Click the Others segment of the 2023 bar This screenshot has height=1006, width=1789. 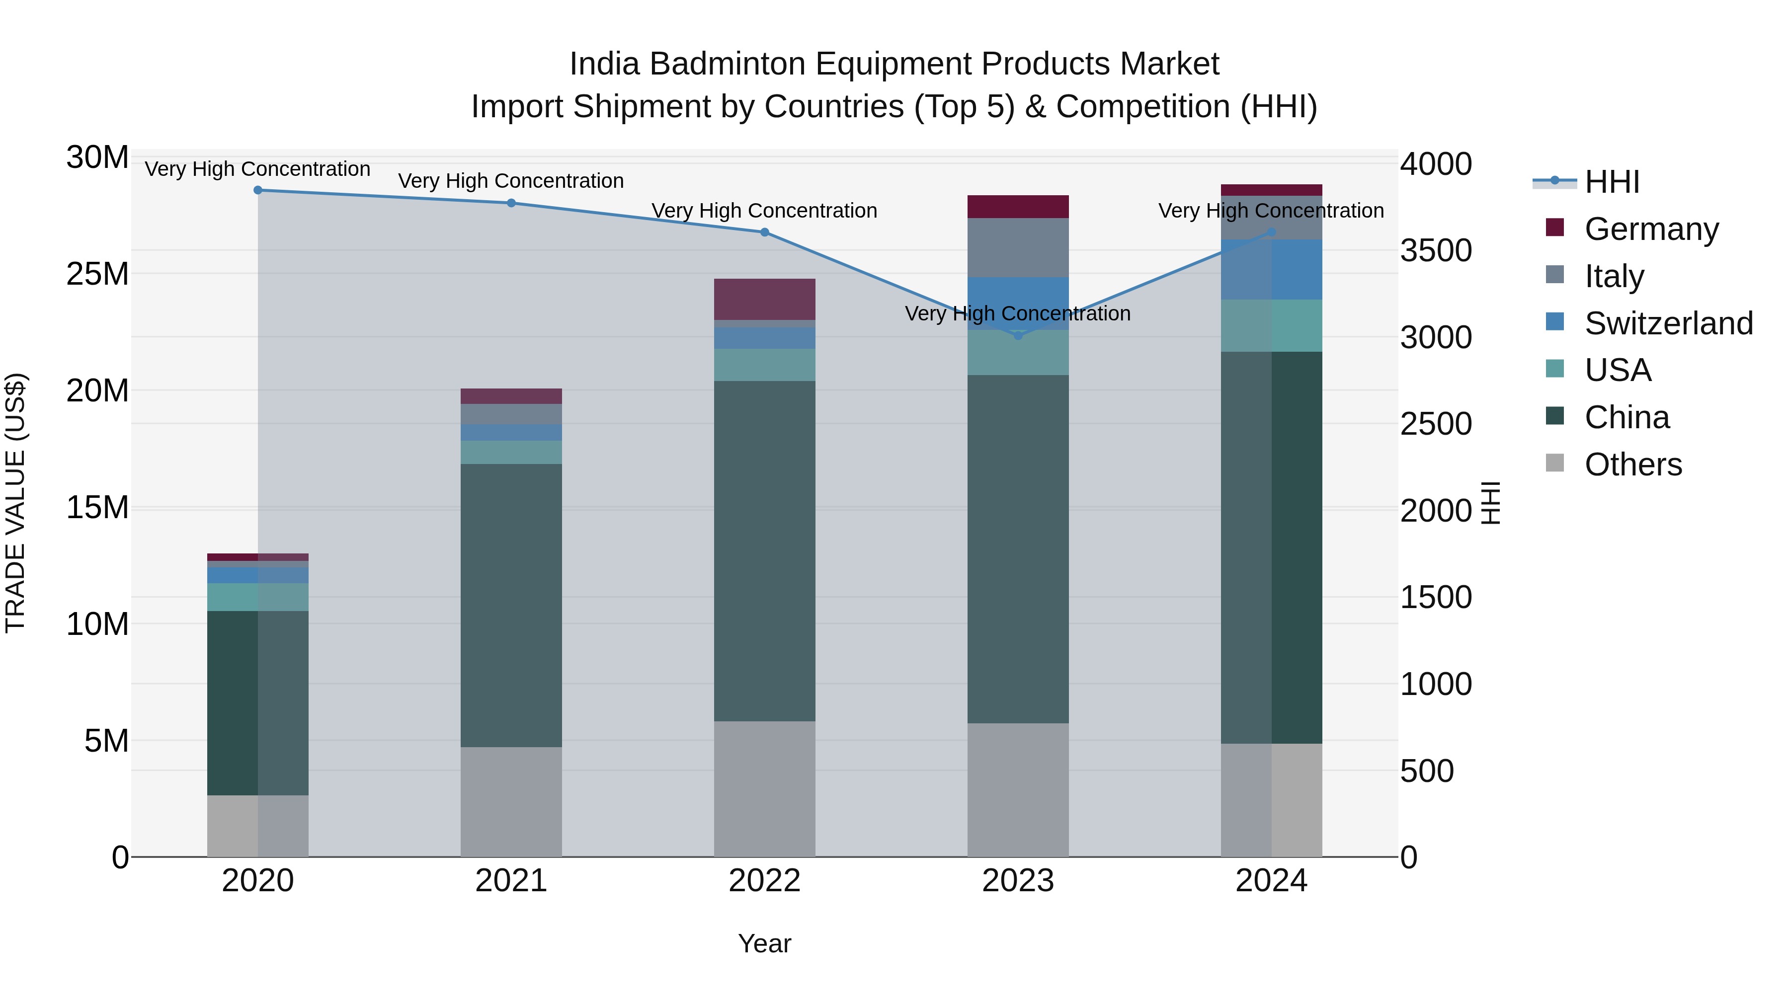1018,790
